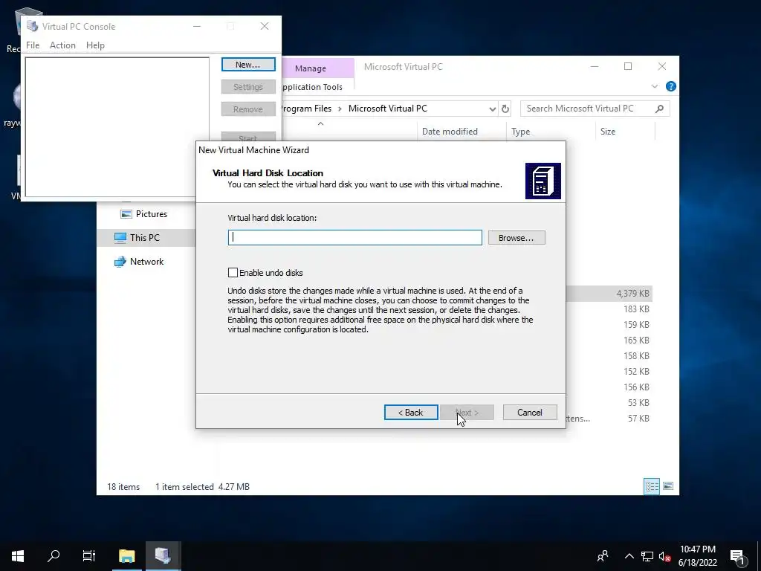Select the 183 KB file size cell
The width and height of the screenshot is (761, 571).
(x=636, y=309)
